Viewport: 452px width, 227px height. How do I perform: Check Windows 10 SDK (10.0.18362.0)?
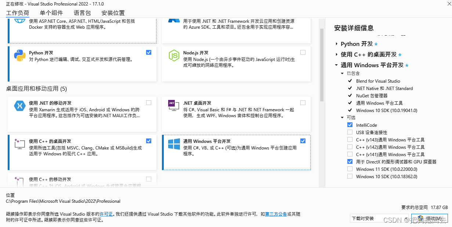point(350,176)
